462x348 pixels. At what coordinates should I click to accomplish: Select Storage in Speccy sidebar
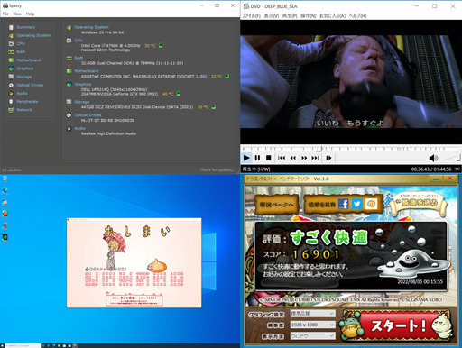coord(24,77)
